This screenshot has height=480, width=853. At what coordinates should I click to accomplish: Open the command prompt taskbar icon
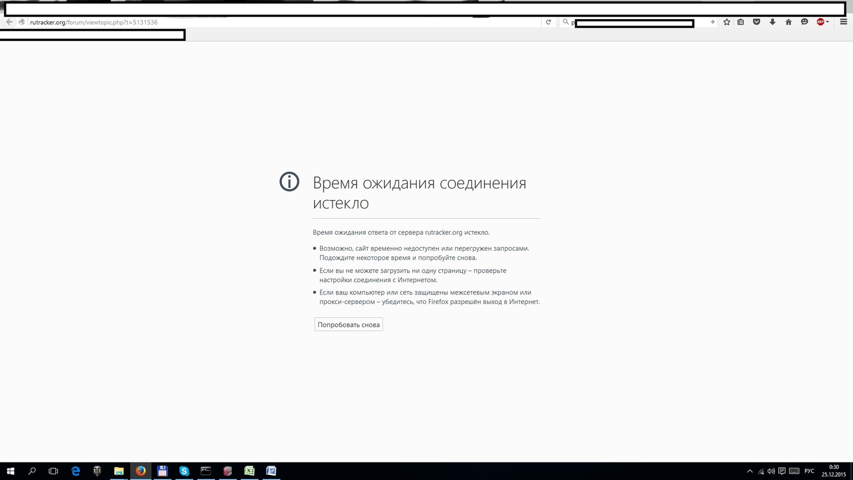coord(206,471)
